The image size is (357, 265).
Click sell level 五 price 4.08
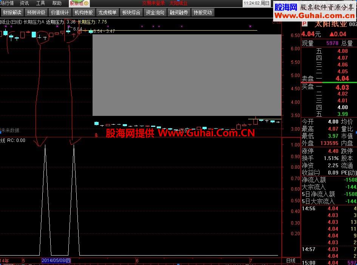tap(343, 51)
